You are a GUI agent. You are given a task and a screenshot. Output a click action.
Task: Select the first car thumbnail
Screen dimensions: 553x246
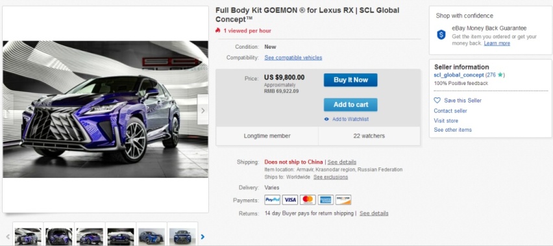(28, 236)
